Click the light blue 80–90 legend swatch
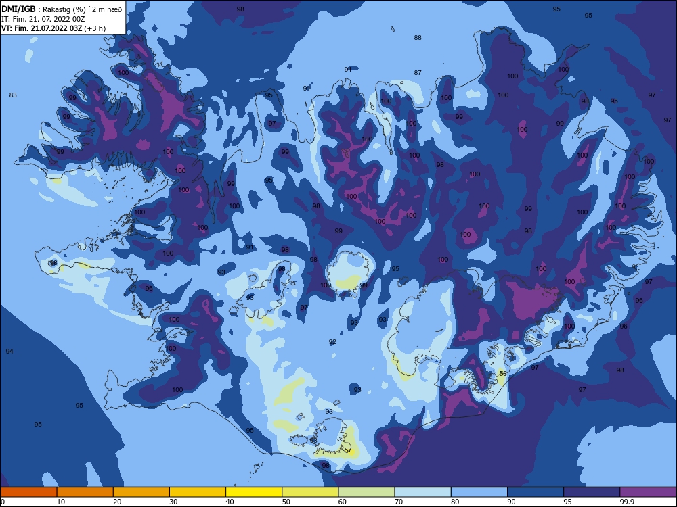The height and width of the screenshot is (507, 677). click(x=479, y=492)
